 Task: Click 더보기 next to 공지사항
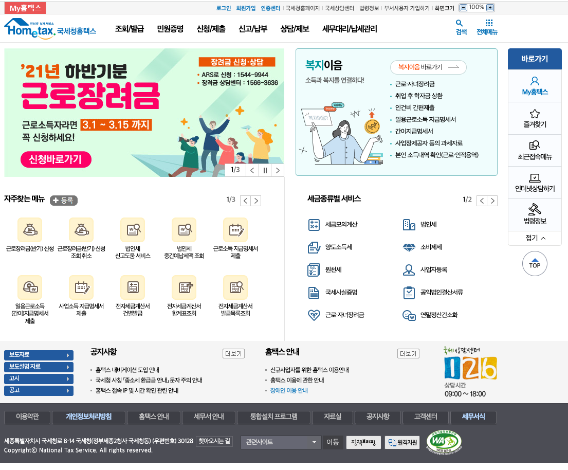pos(233,354)
